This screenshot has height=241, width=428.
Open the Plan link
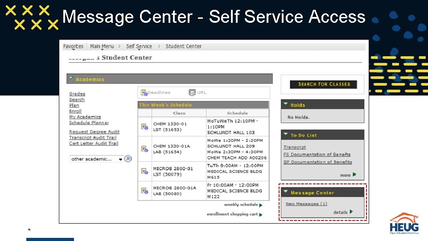[x=74, y=105]
